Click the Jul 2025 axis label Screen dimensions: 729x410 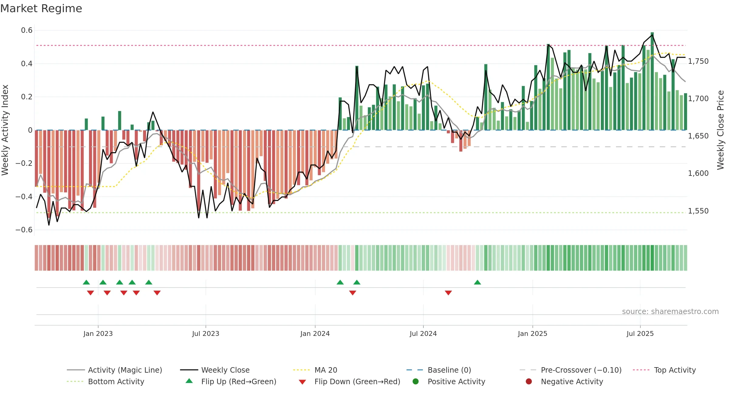640,334
